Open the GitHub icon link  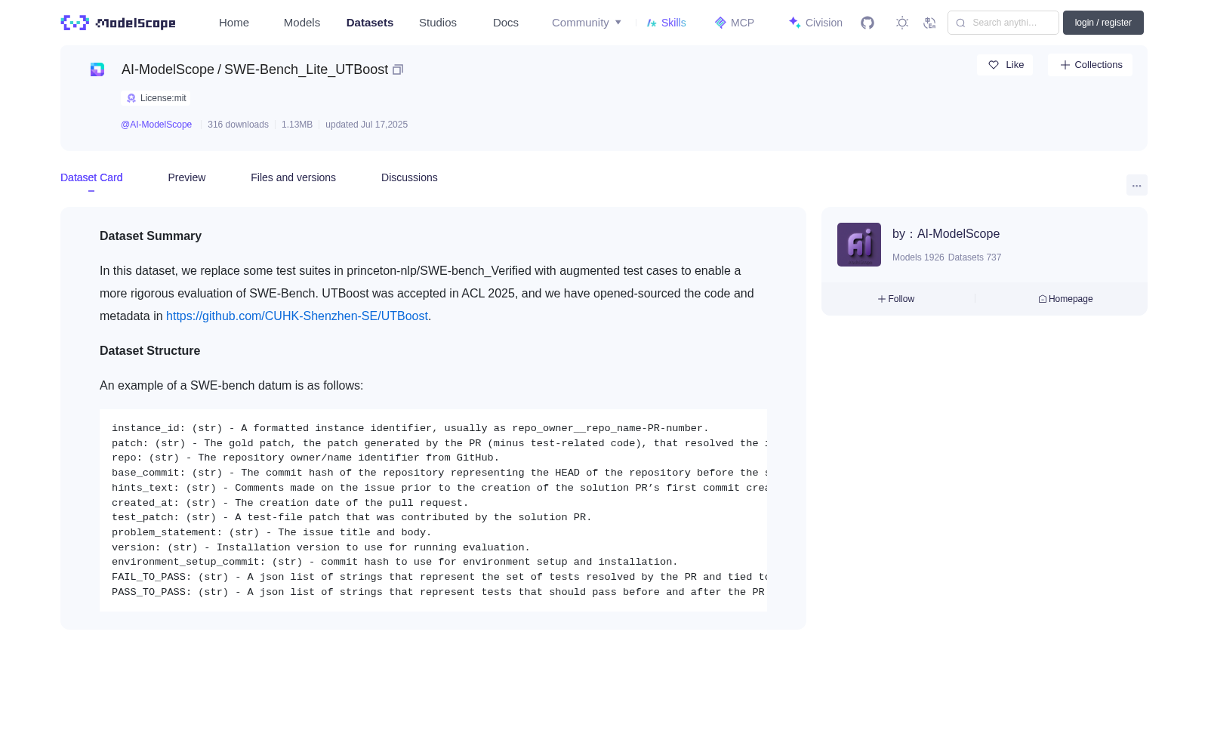coord(867,23)
